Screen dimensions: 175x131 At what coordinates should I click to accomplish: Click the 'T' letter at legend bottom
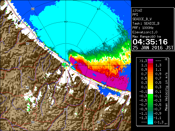tap(166, 124)
